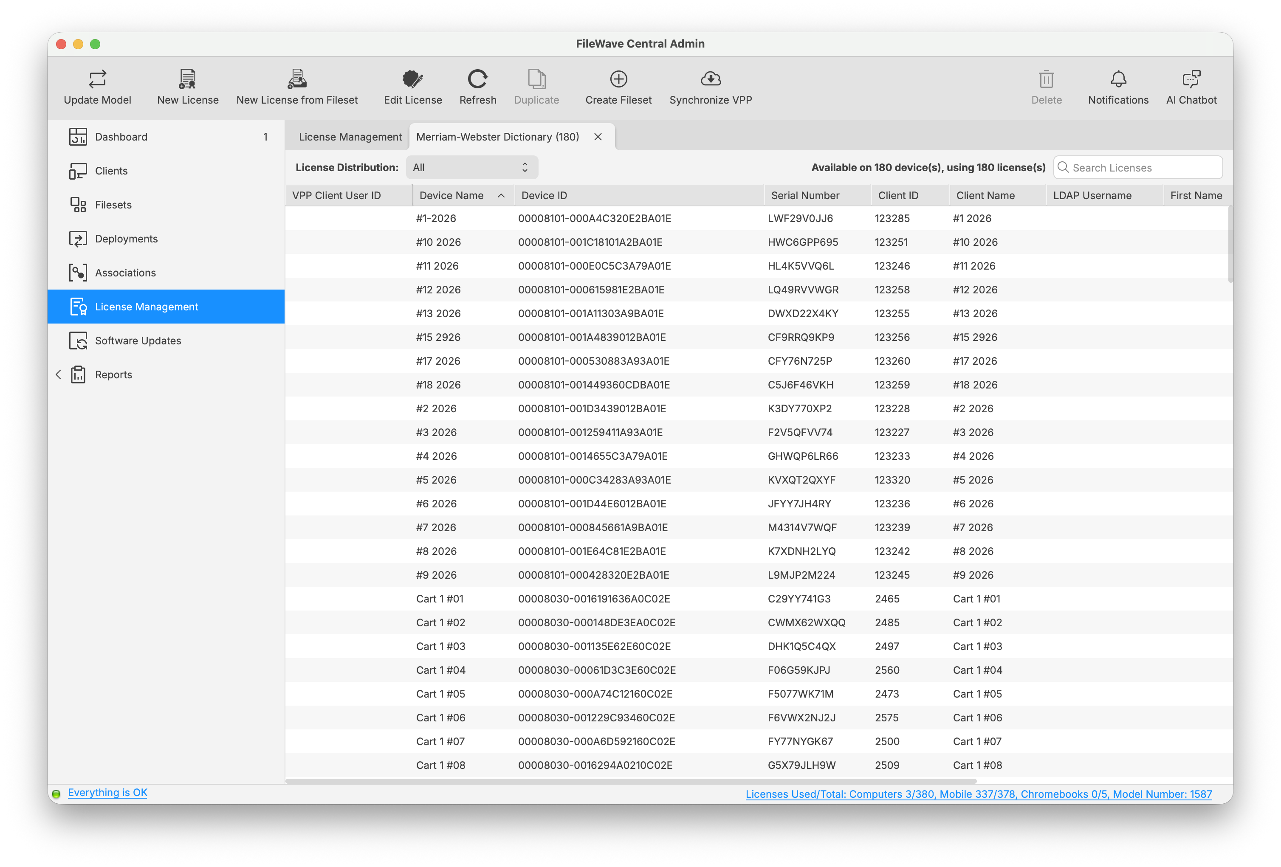Click Device ID 00008101-000C34283A93A01E
This screenshot has width=1281, height=867.
(594, 480)
